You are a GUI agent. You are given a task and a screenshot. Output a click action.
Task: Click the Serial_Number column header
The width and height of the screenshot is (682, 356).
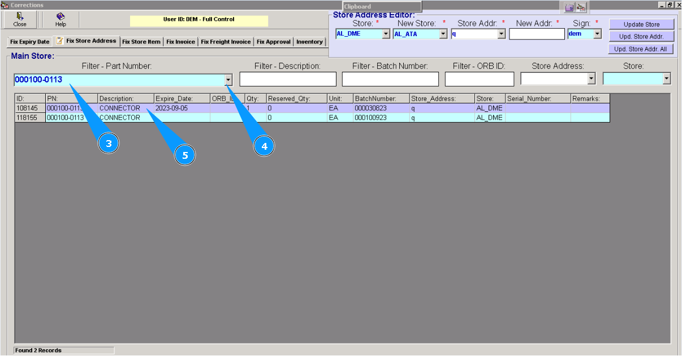[x=538, y=98]
